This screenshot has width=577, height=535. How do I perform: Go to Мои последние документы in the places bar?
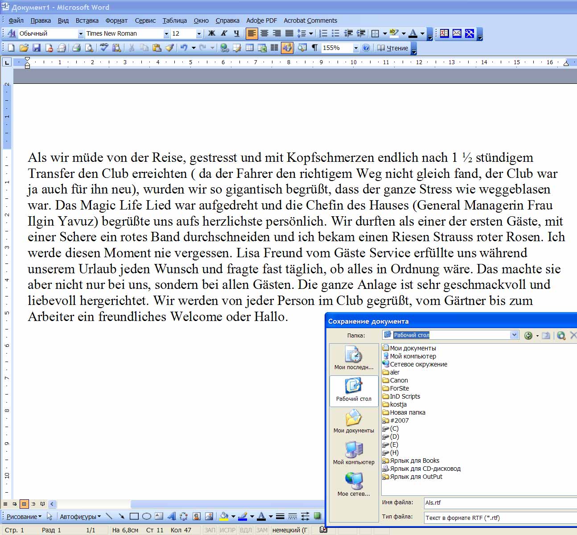coord(354,358)
